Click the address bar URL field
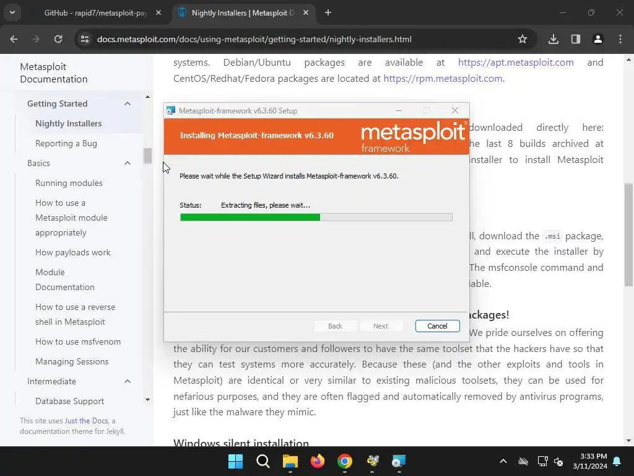Viewport: 634px width, 476px height. (254, 39)
